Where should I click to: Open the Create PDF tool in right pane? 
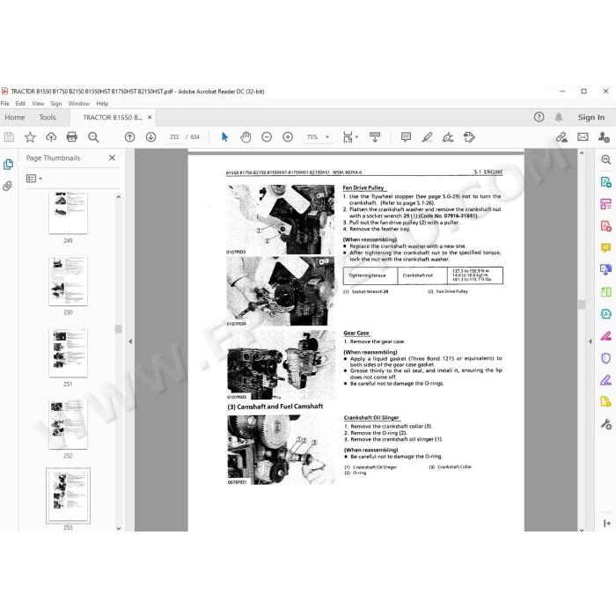605,226
